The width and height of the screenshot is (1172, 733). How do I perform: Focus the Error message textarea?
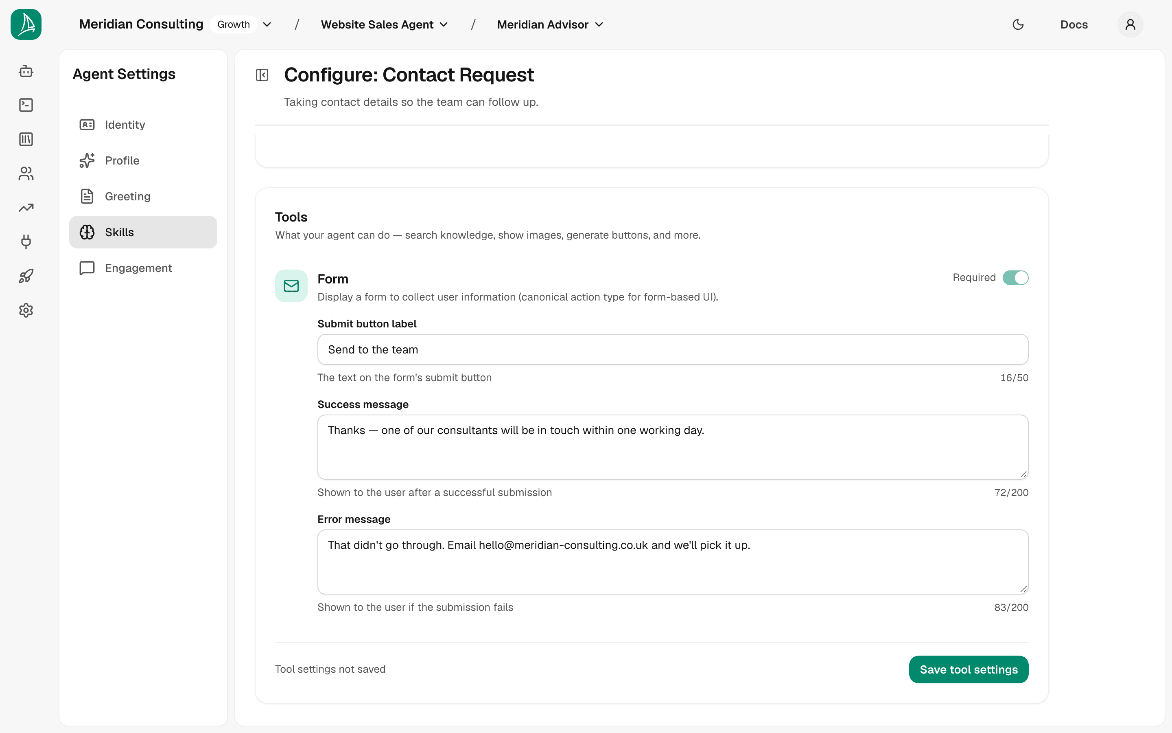click(x=673, y=562)
